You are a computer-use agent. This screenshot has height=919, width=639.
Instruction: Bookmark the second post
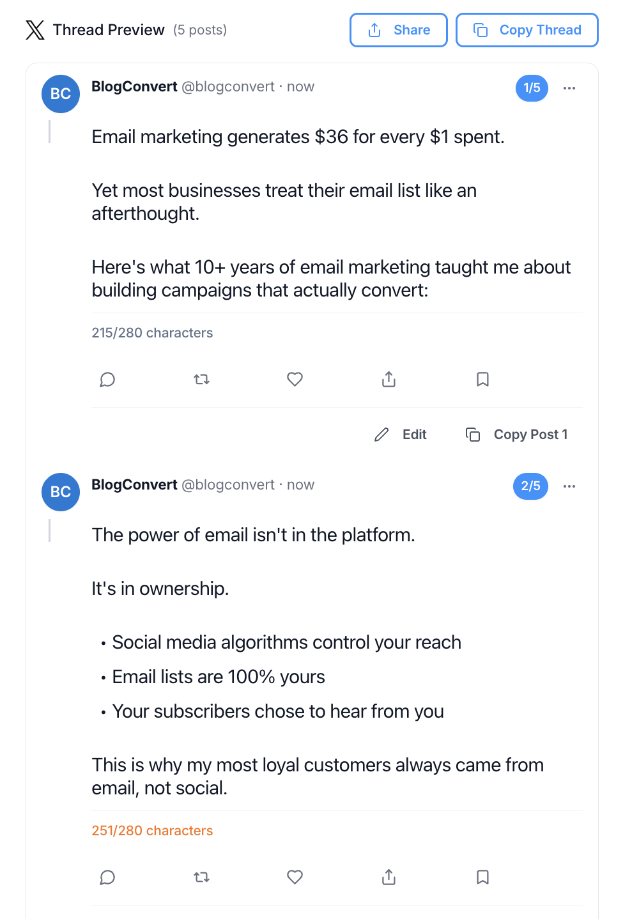[482, 877]
